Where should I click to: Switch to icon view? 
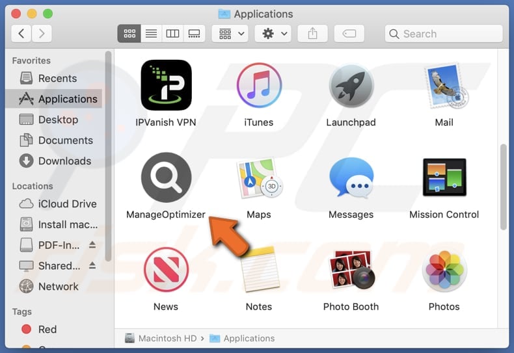point(129,33)
